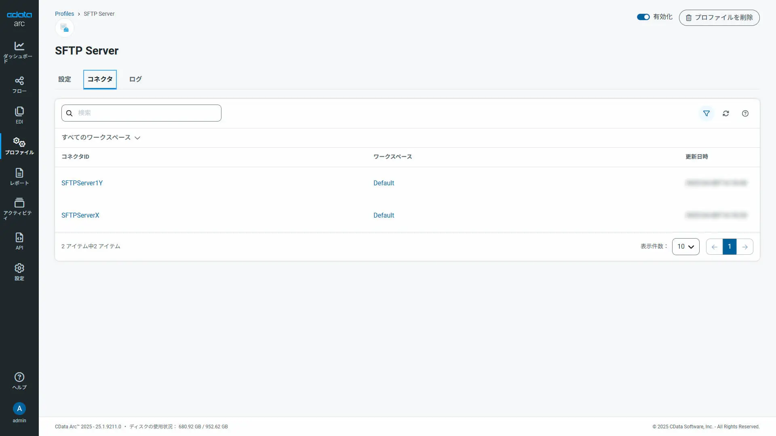Switch to the 設定 tab
Viewport: 776px width, 436px height.
point(65,79)
